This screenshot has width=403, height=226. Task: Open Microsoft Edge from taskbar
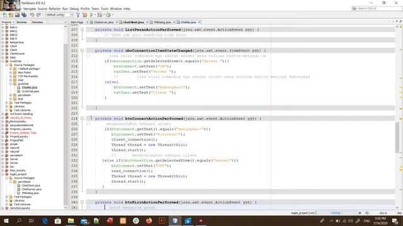click(45, 220)
